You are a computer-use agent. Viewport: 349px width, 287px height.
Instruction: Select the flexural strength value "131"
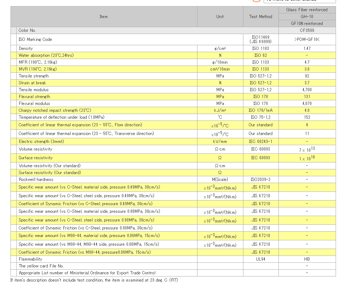pos(307,97)
